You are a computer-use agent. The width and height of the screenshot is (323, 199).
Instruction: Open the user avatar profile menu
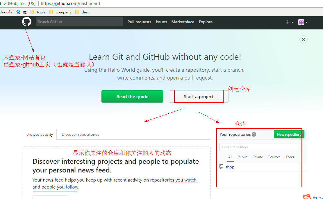point(303,22)
